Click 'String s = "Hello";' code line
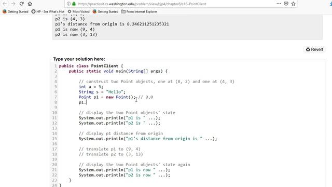Screen dimensions: 332x187 (x=102, y=92)
